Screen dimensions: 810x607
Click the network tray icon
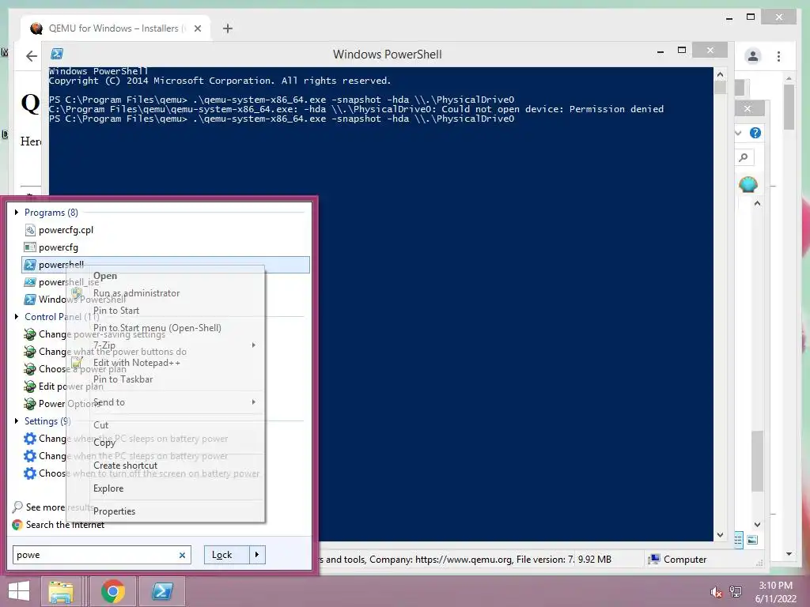pyautogui.click(x=736, y=592)
